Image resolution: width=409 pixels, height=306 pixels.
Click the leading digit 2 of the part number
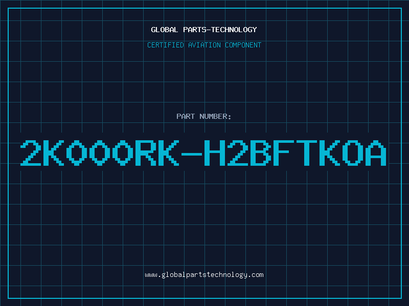pos(31,152)
